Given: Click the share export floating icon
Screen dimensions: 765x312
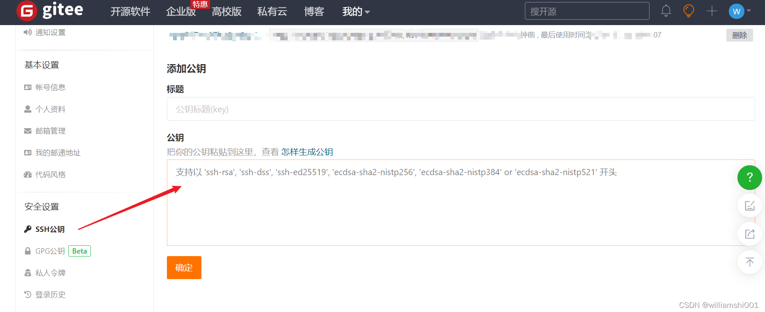Looking at the screenshot, I should point(749,234).
